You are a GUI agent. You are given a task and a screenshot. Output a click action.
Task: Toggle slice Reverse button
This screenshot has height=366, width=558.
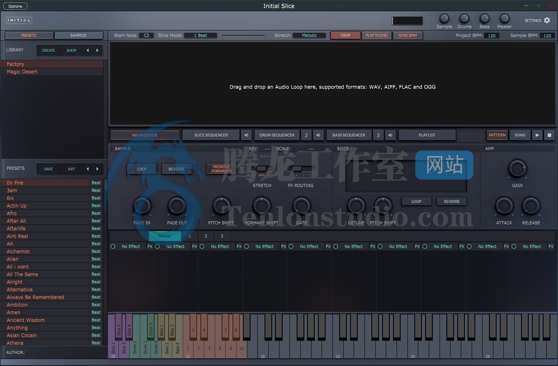452,201
